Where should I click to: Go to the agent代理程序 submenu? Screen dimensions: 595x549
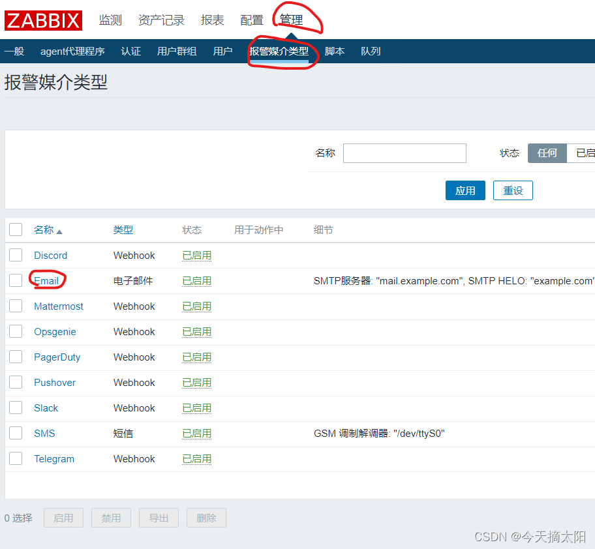click(72, 52)
